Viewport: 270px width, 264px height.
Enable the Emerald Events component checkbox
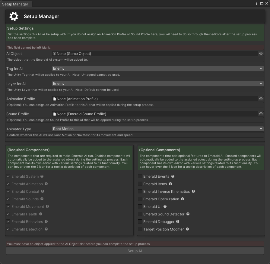140,176
